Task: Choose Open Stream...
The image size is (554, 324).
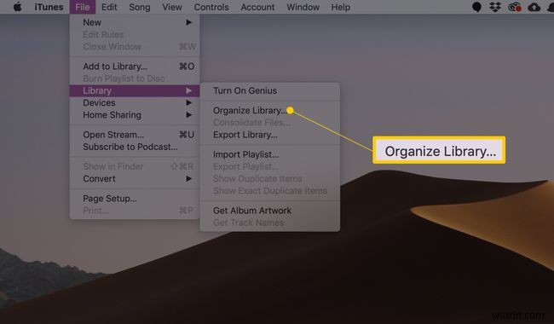Action: pos(135,135)
